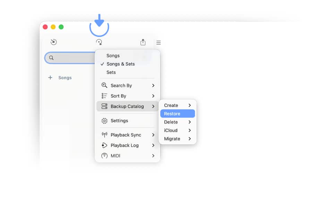Click the Playback Log icon
This screenshot has width=334, height=200.
104,145
